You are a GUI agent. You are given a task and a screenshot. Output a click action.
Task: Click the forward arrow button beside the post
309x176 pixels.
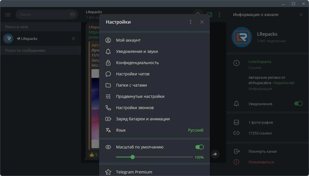click(x=215, y=154)
